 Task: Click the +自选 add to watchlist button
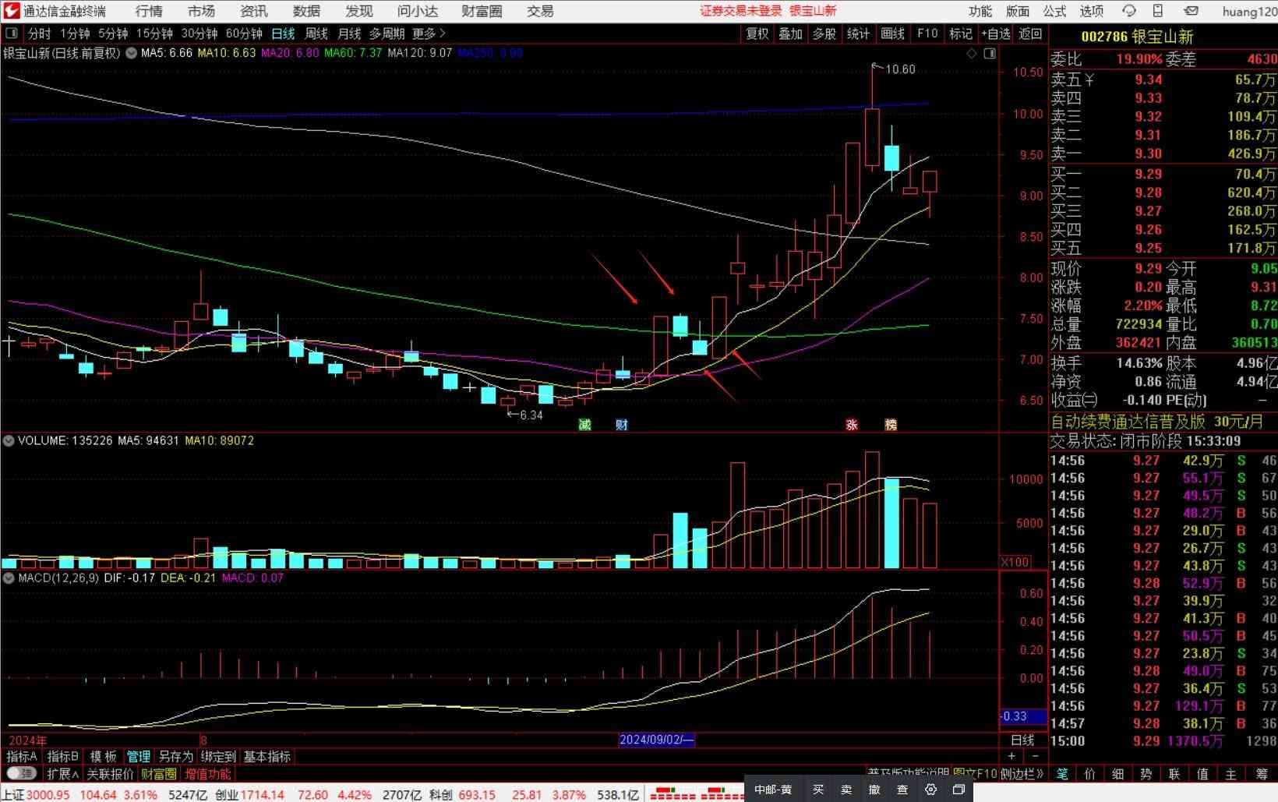(x=995, y=34)
